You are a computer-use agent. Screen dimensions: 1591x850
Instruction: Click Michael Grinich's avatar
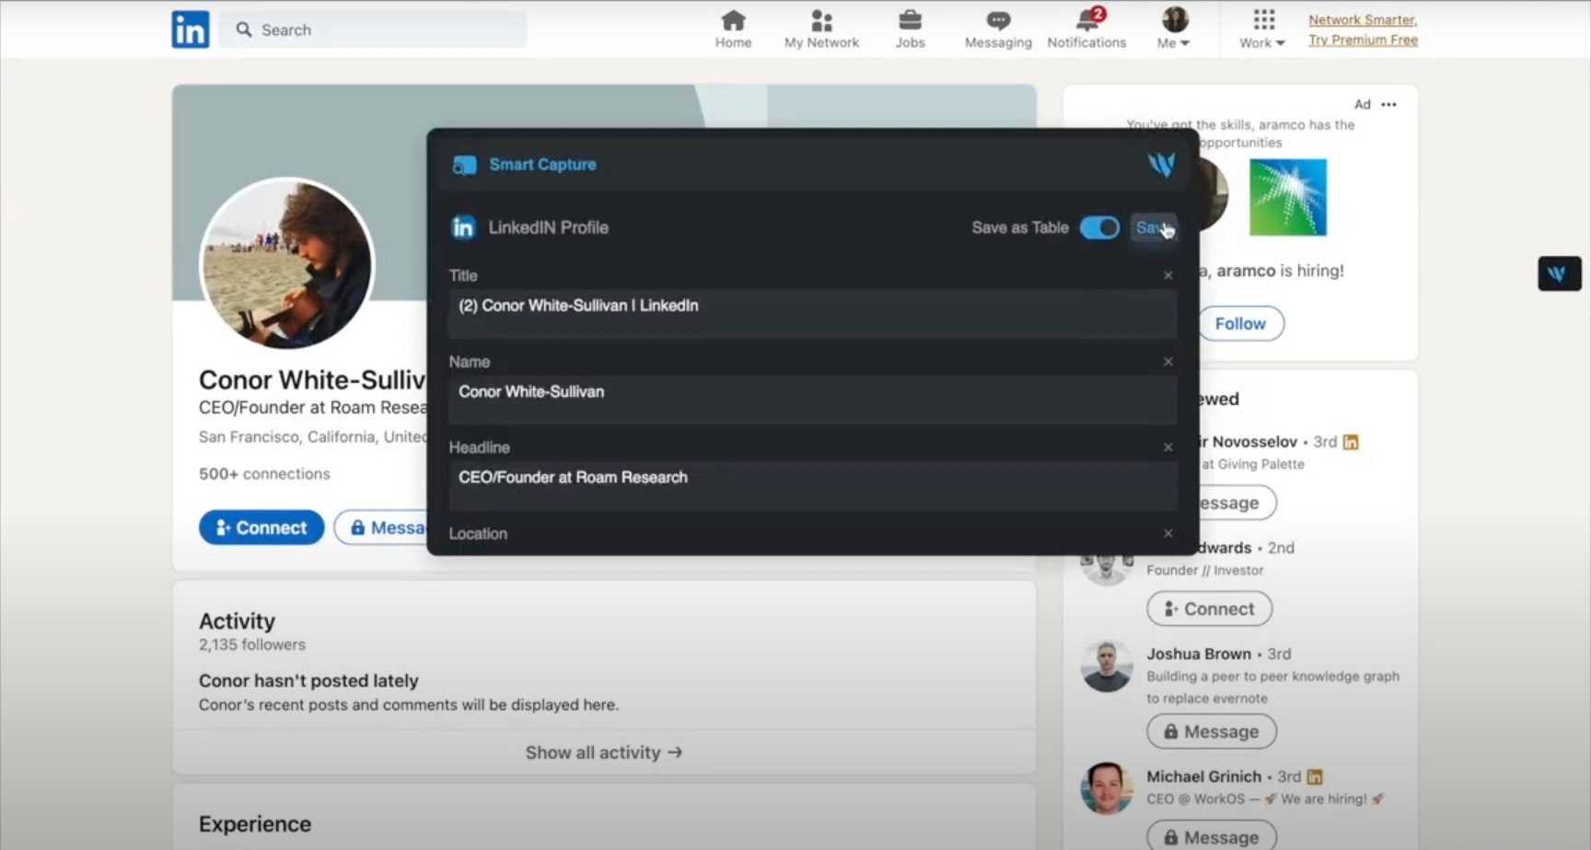(x=1107, y=788)
